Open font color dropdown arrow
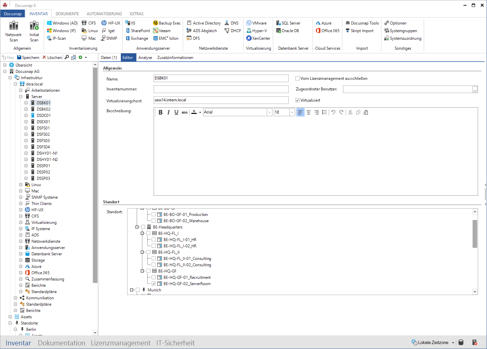 [x=200, y=113]
